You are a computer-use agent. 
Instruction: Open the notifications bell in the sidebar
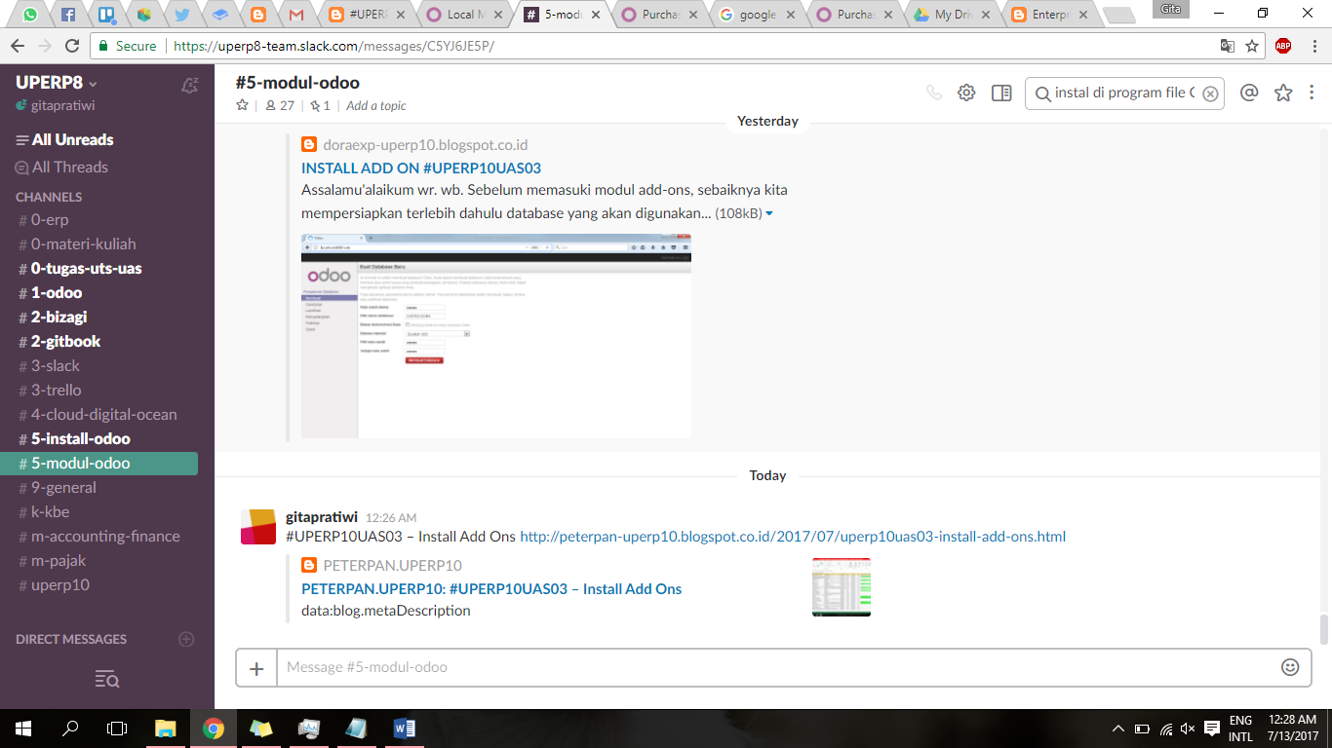pyautogui.click(x=190, y=85)
